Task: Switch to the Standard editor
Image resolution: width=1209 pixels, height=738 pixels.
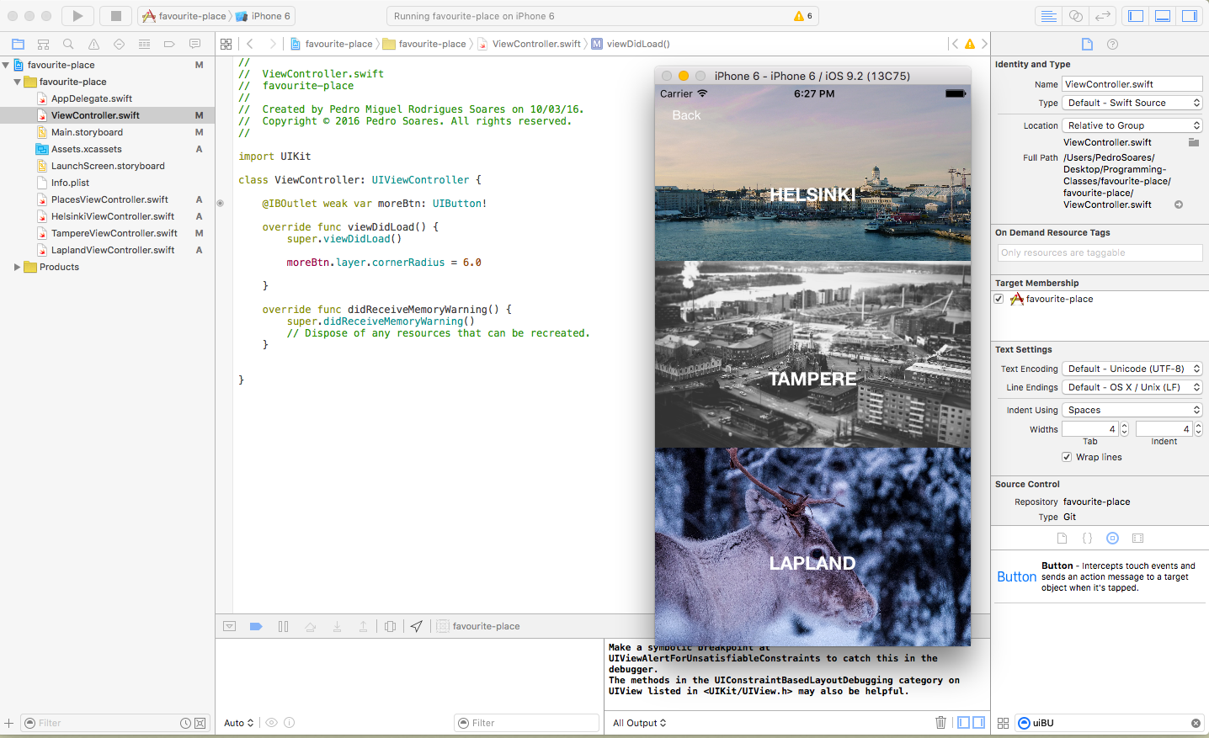Action: [x=1048, y=16]
